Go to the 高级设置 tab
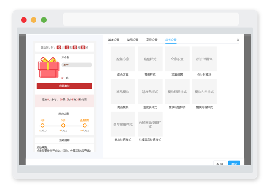 click(x=152, y=40)
